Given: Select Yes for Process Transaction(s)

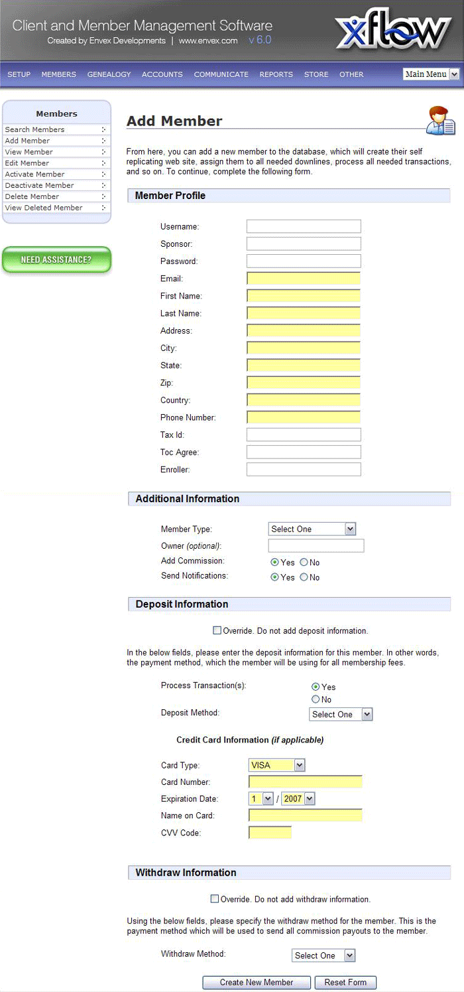Looking at the screenshot, I should (316, 687).
